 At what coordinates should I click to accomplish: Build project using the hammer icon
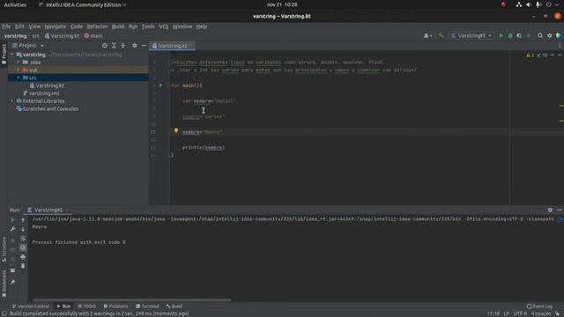441,35
